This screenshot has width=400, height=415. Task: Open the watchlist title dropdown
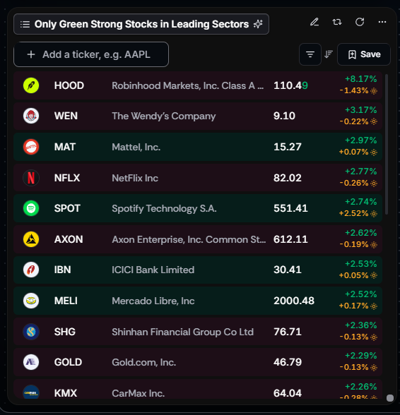(141, 24)
